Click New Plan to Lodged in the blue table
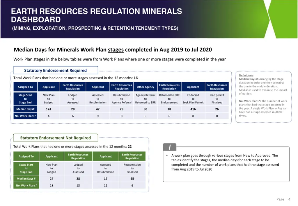 49,99
